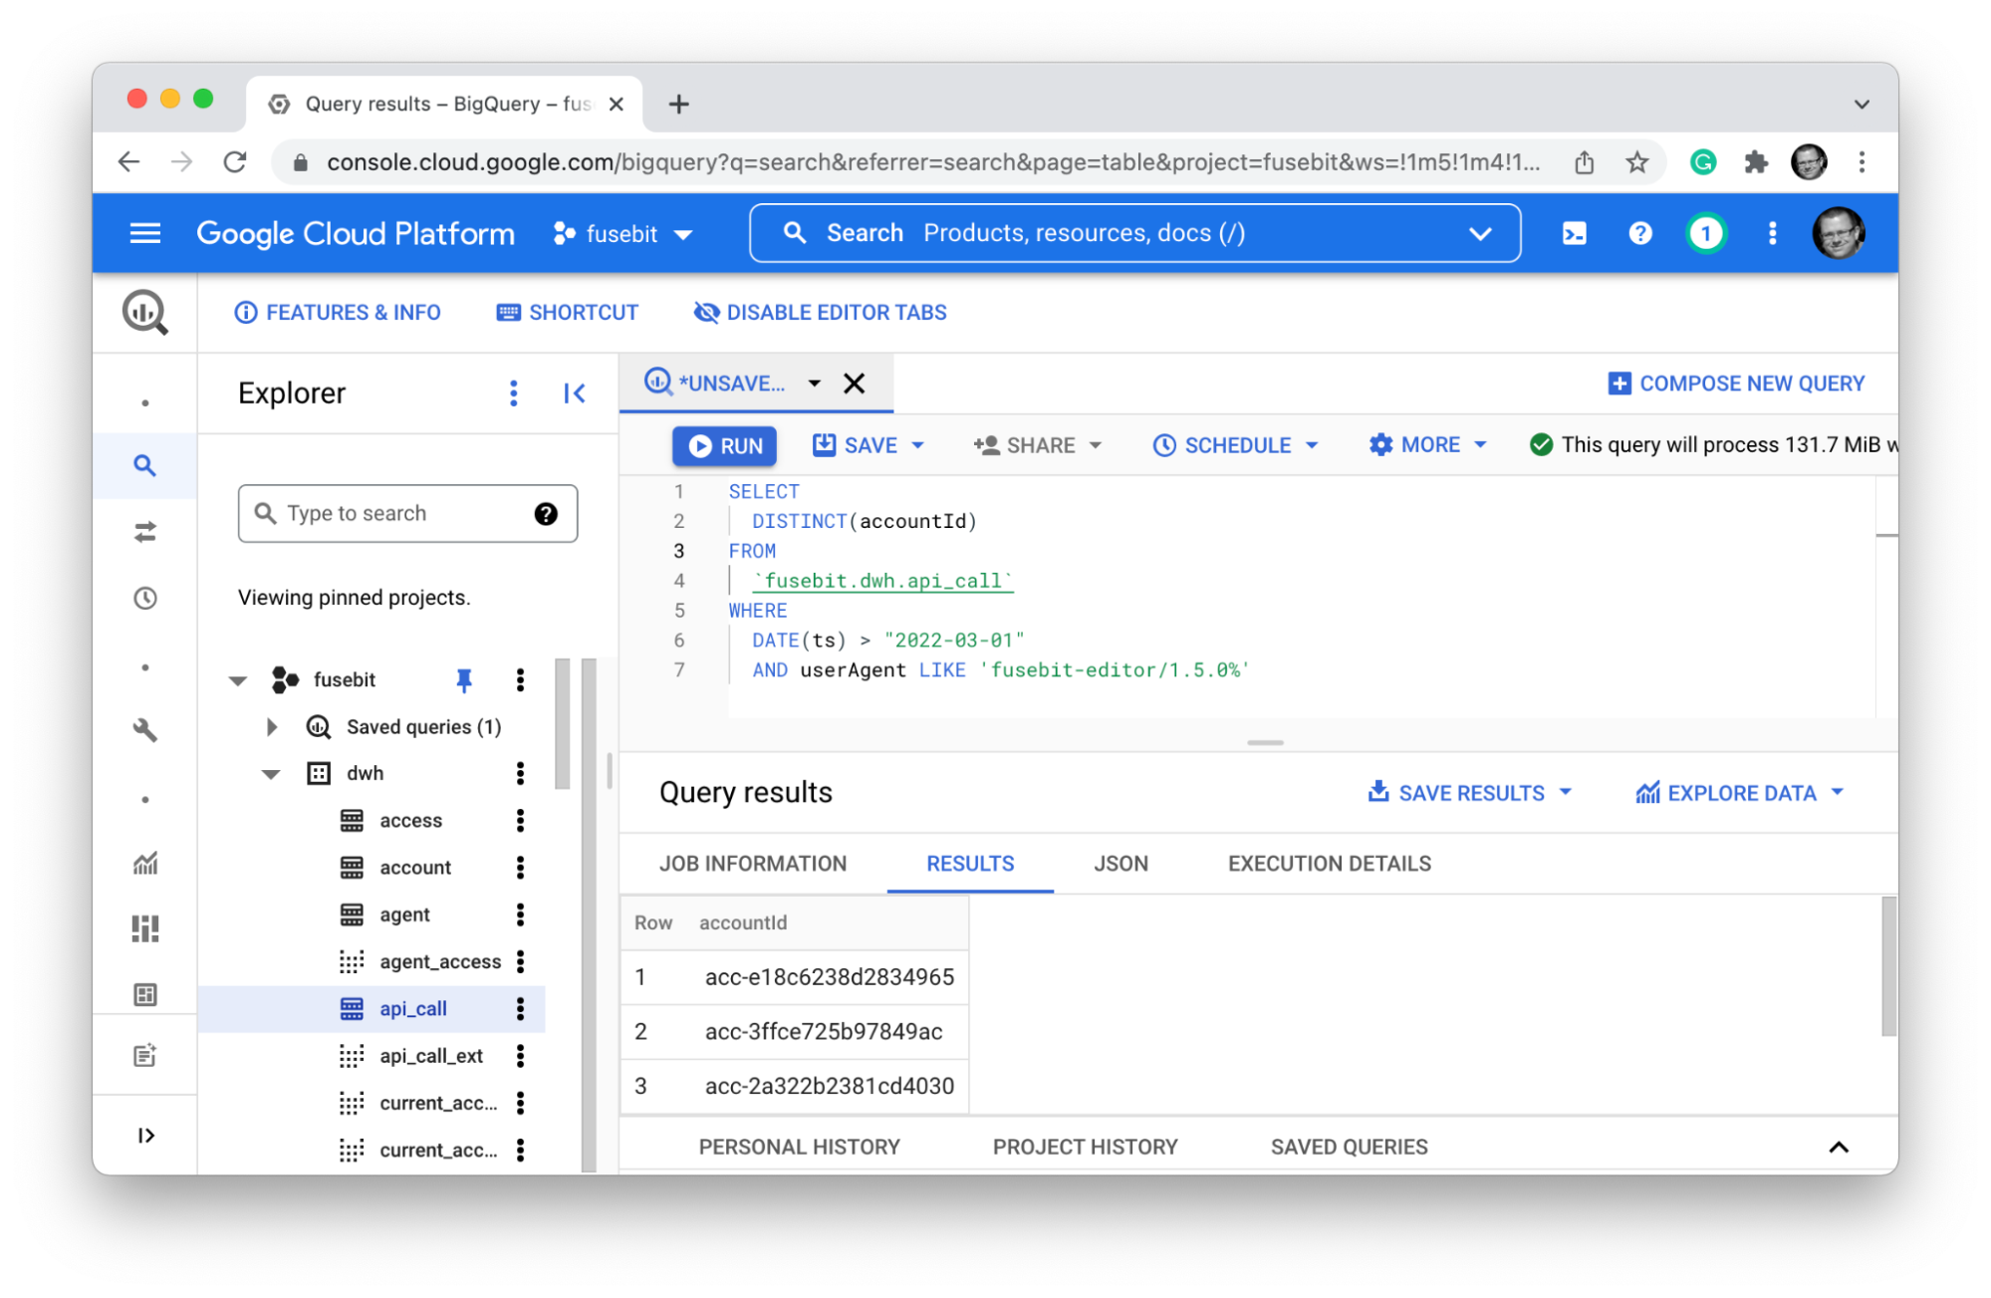Open Release notes icon in sidebar
This screenshot has height=1298, width=1991.
[145, 1055]
